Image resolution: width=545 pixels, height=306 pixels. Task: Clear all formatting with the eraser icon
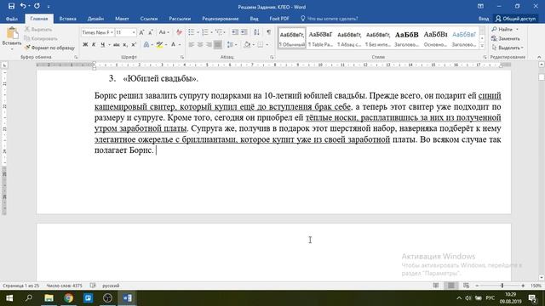(x=179, y=32)
